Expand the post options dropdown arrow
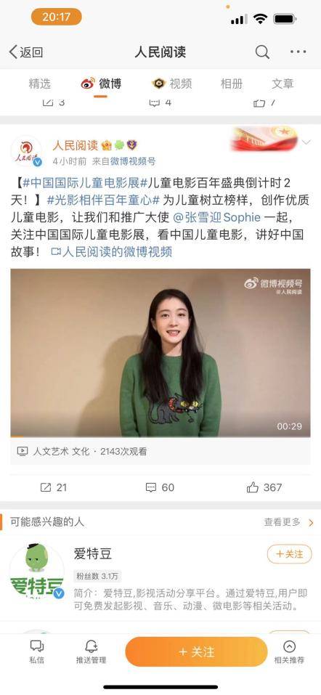The image size is (321, 695). click(306, 142)
